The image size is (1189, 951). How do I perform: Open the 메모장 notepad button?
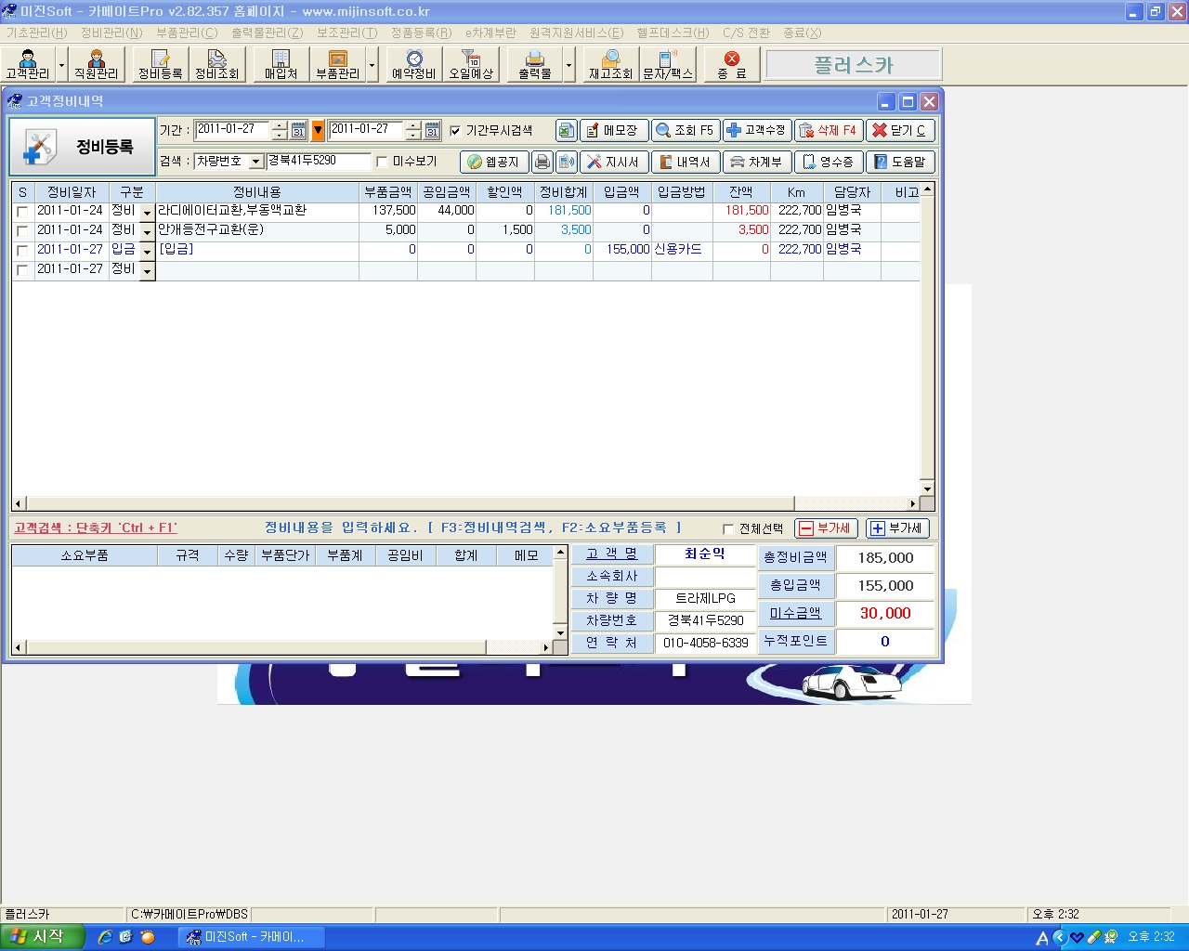614,131
